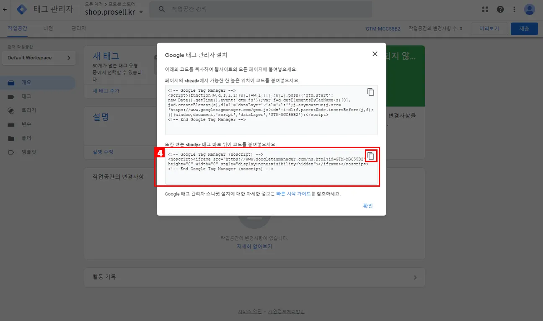Screen dimensions: 543x321
Task: Click the 새 태그 card heading
Action: (x=106, y=56)
